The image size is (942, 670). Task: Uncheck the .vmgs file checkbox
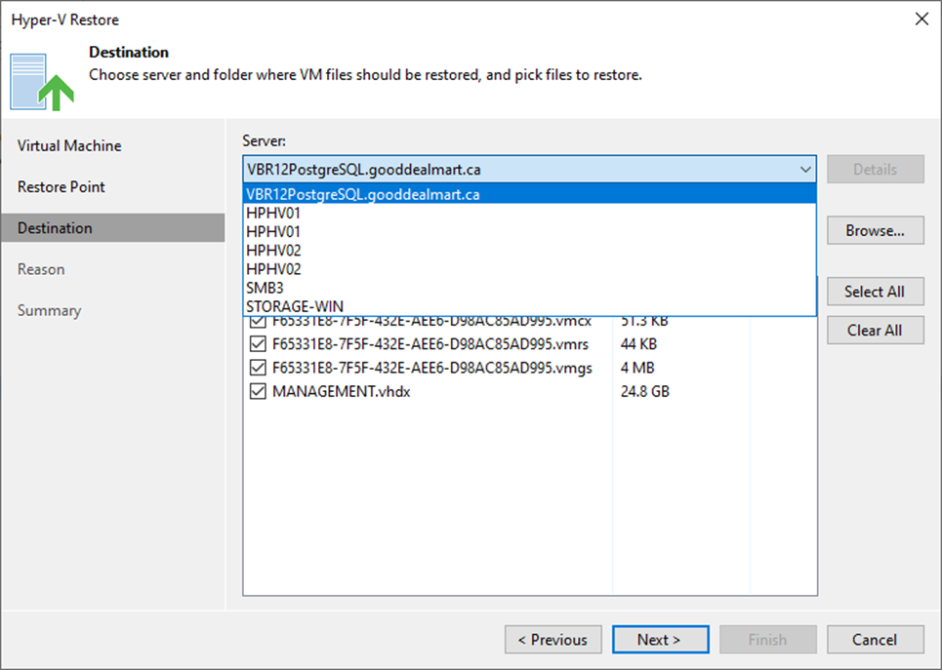(258, 368)
